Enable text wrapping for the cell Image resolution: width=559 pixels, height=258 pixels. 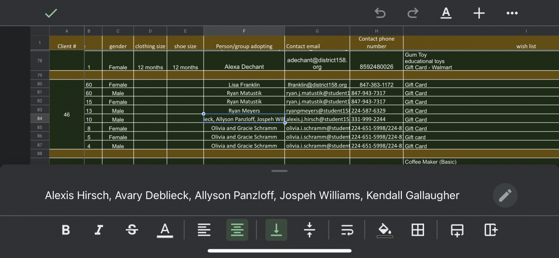347,230
